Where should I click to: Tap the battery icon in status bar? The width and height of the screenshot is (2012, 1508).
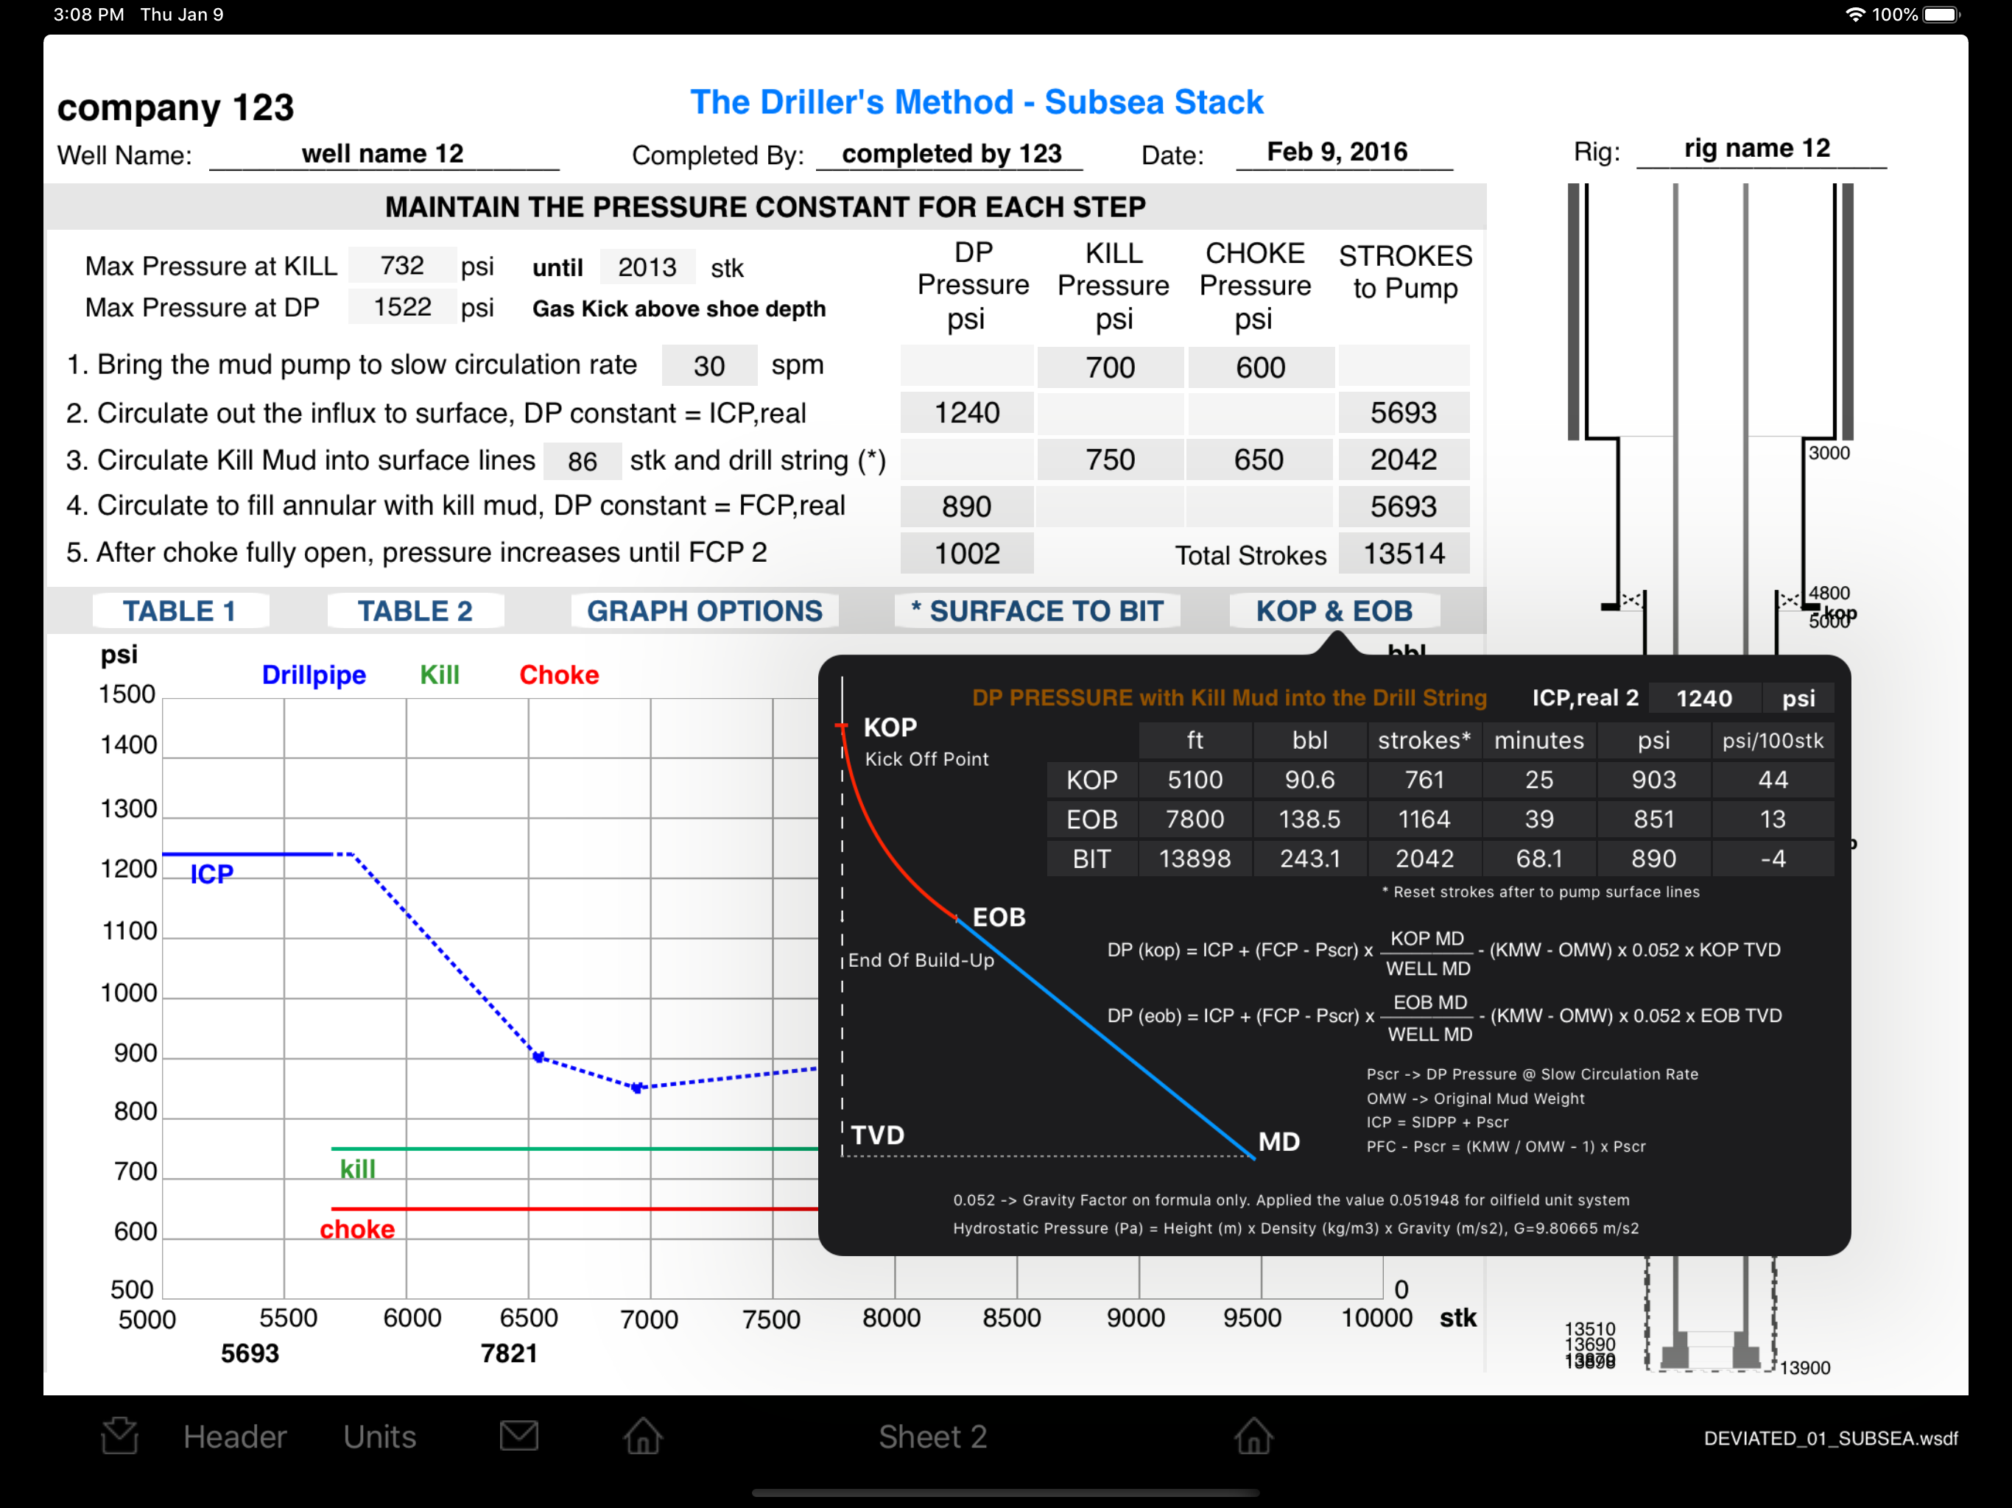click(x=1941, y=15)
